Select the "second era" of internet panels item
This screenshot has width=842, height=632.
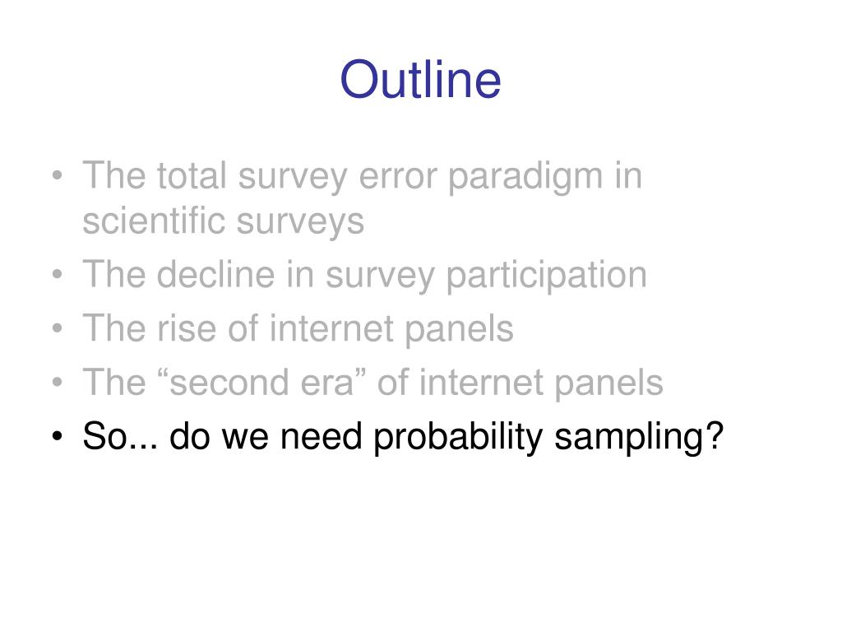pos(372,382)
